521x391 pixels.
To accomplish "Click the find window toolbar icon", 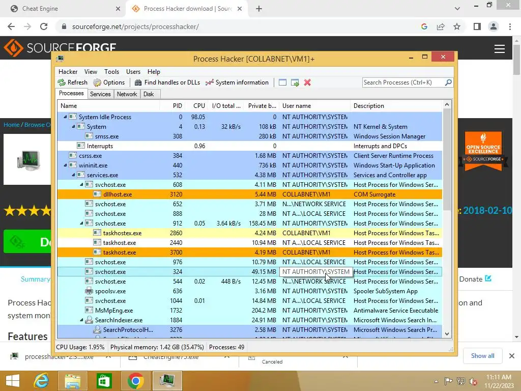I will point(282,82).
